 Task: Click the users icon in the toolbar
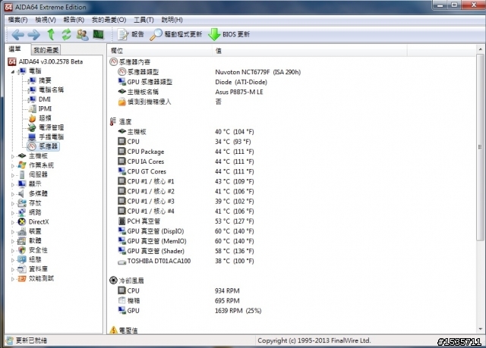[83, 34]
